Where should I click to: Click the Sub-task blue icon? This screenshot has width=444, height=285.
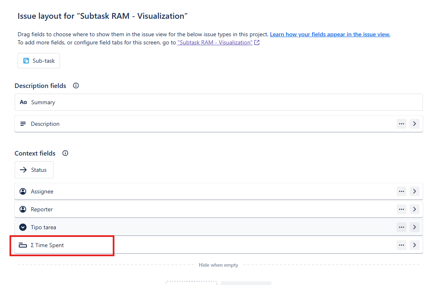click(x=26, y=61)
